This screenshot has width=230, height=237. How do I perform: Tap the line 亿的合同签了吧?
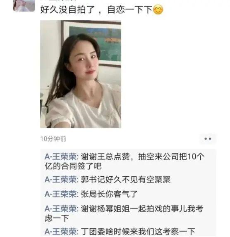[73, 166]
